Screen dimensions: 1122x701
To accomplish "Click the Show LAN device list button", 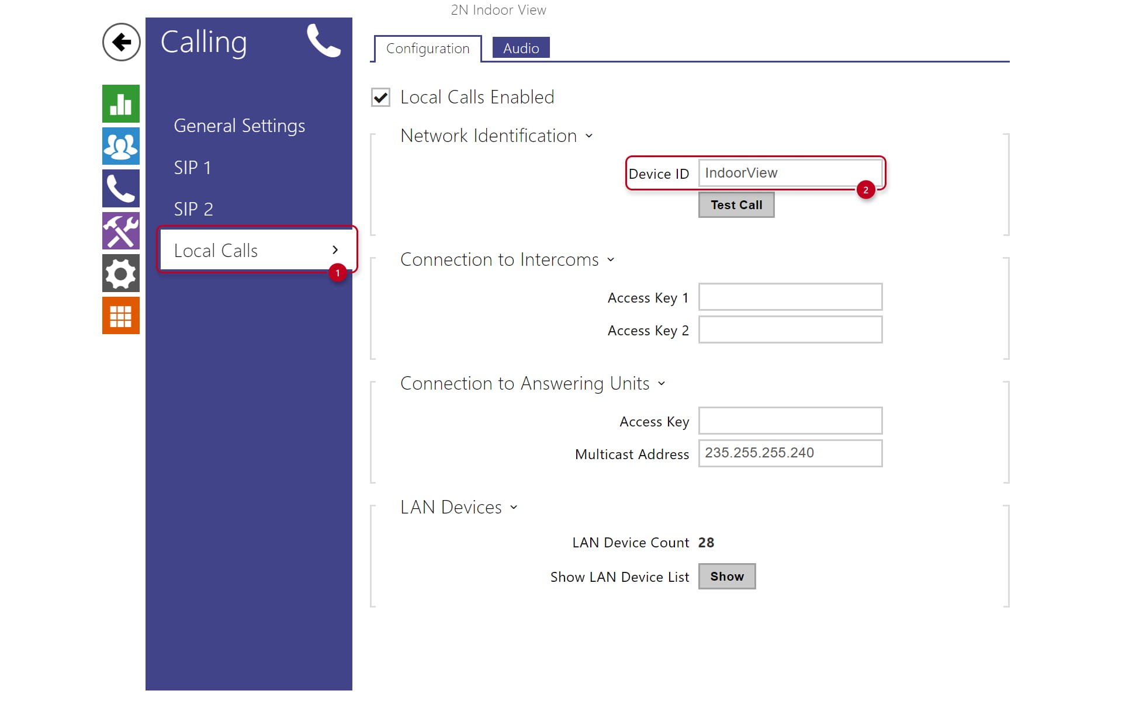I will click(727, 577).
